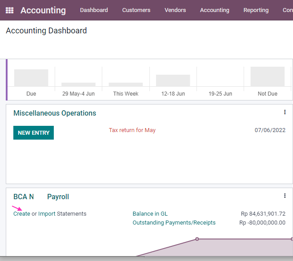This screenshot has height=261, width=293.
Task: Click the NEW ENTRY button
Action: pos(33,133)
